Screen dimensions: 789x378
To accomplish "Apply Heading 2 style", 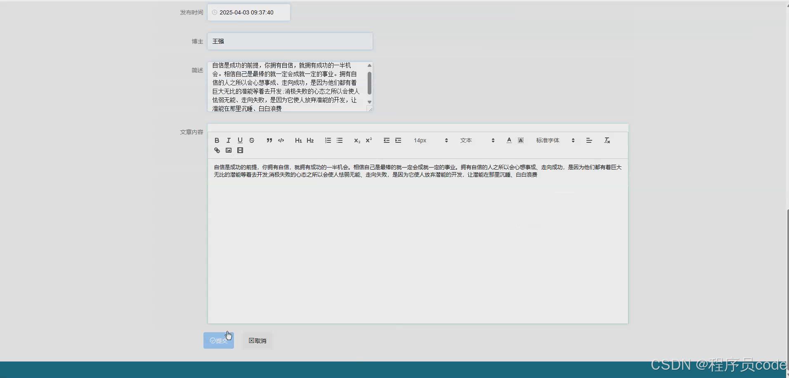I will [310, 140].
